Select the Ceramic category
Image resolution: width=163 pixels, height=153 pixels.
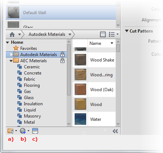[32, 67]
